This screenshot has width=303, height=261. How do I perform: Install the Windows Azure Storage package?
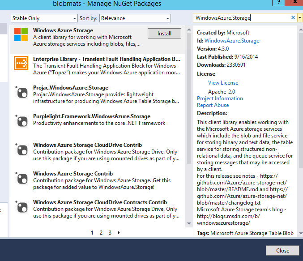tap(164, 34)
